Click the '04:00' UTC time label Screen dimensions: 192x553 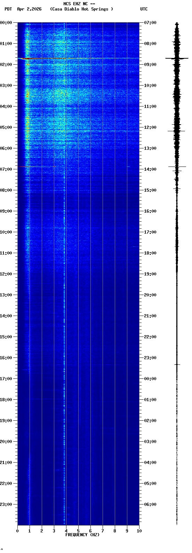pos(150,463)
